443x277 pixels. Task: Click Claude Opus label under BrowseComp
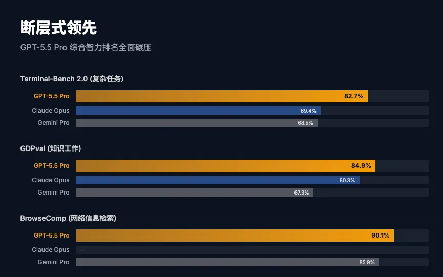pyautogui.click(x=50, y=250)
